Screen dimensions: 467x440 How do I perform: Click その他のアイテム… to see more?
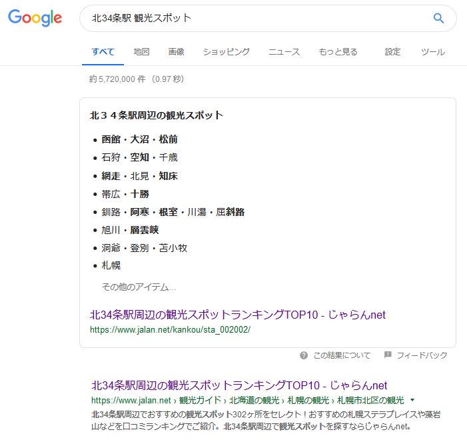pos(139,287)
